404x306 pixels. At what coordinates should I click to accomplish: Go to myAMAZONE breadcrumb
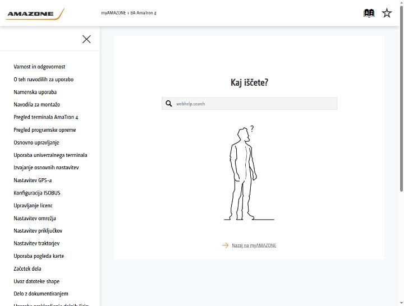click(x=113, y=13)
